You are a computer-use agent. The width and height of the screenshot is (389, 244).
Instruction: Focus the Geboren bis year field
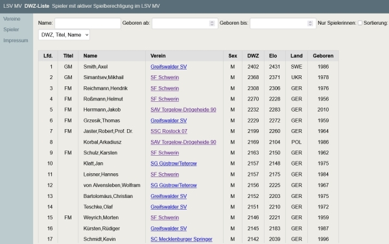tap(283, 23)
